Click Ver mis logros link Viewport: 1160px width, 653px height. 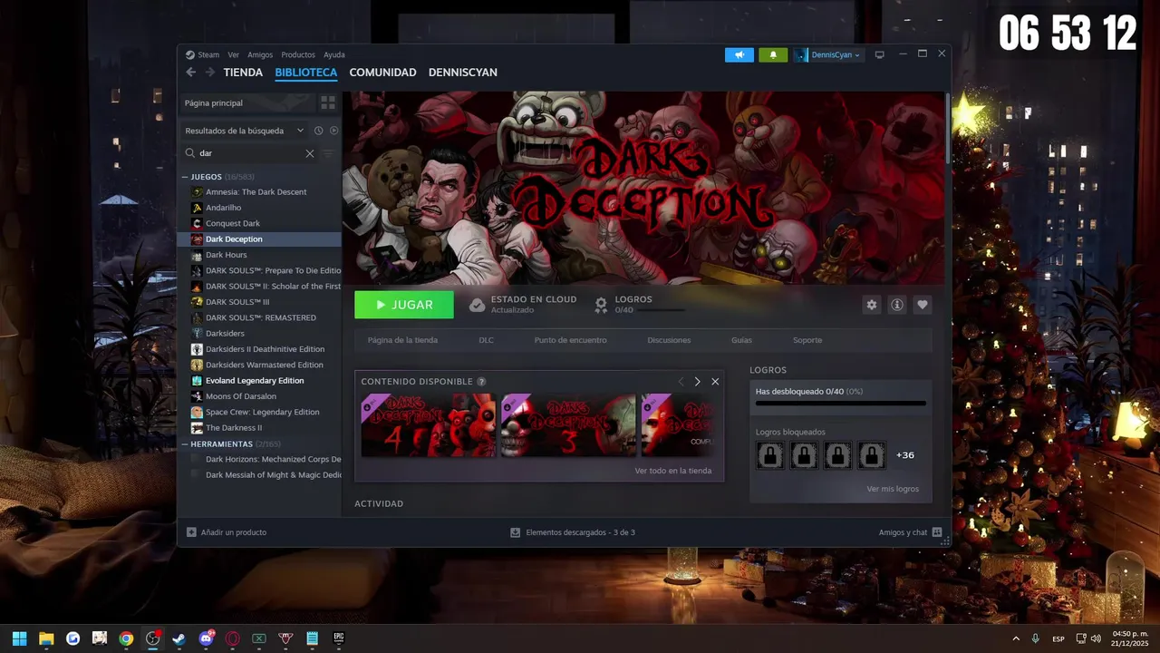click(893, 489)
